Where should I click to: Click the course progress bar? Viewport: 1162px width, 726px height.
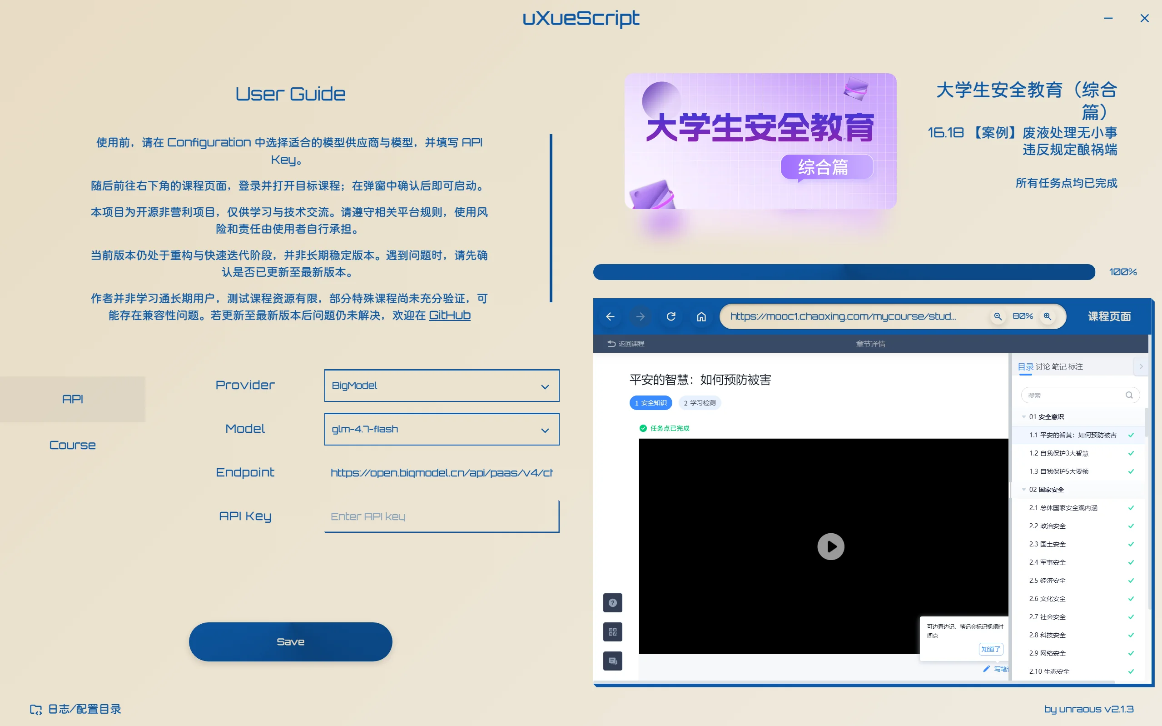tap(844, 272)
